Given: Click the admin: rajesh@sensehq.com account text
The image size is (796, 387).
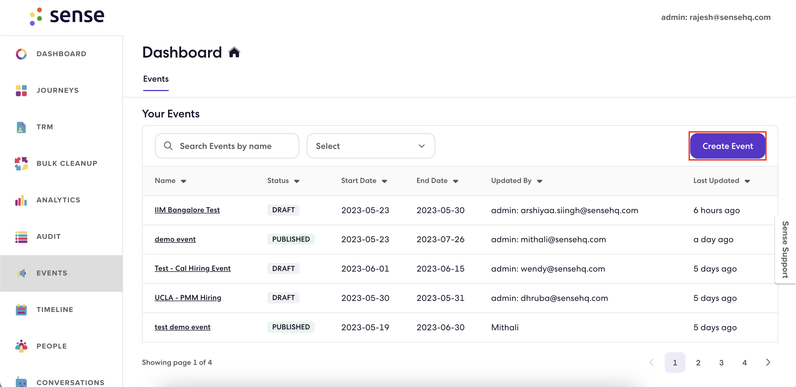Looking at the screenshot, I should point(716,17).
